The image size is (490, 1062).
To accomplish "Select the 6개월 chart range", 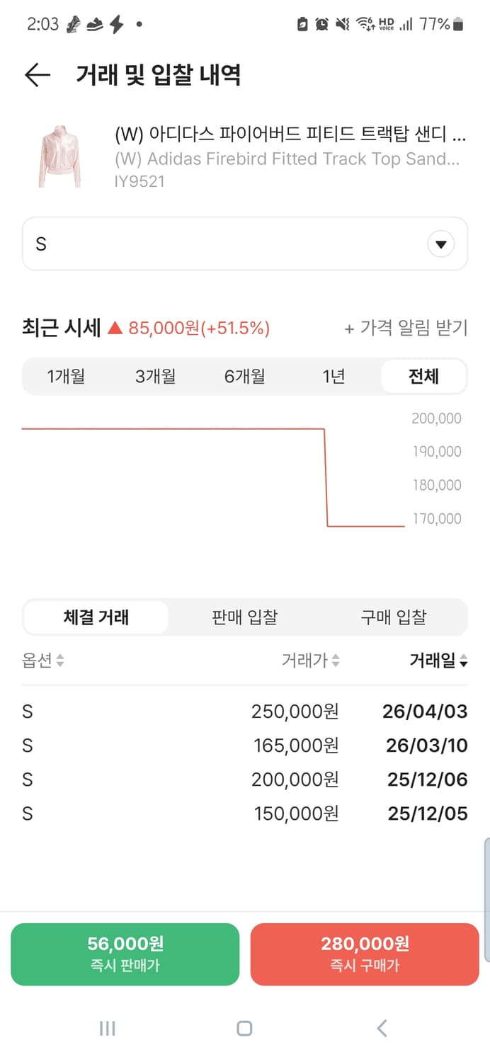I will pyautogui.click(x=244, y=377).
